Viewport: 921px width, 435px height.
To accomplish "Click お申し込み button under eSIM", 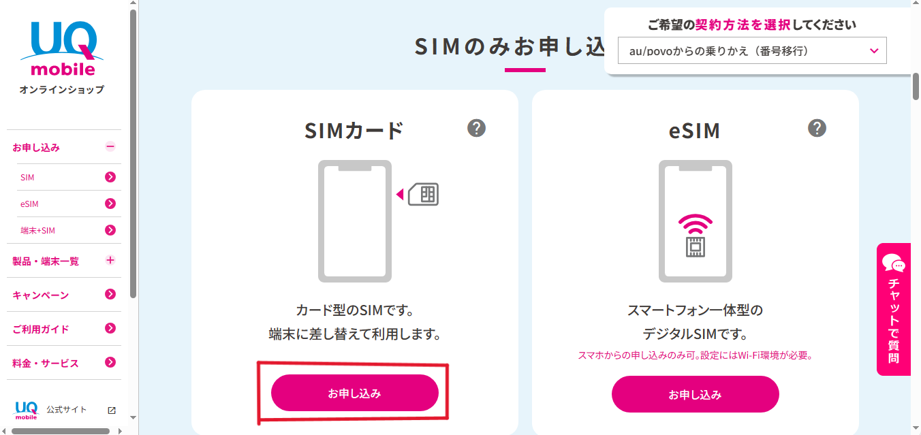I will click(x=695, y=394).
